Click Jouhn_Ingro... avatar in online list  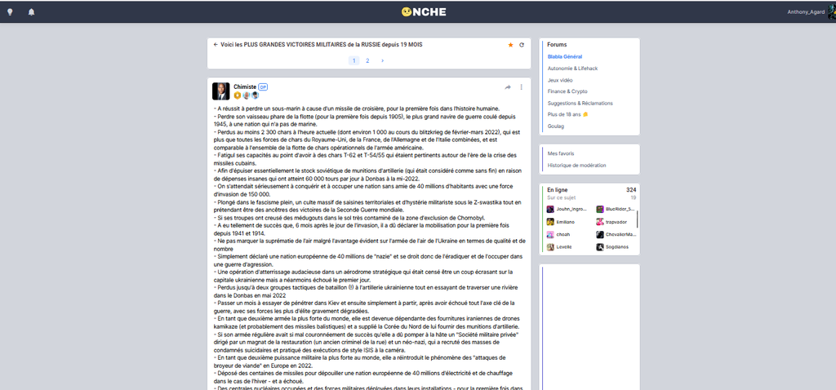pyautogui.click(x=550, y=210)
